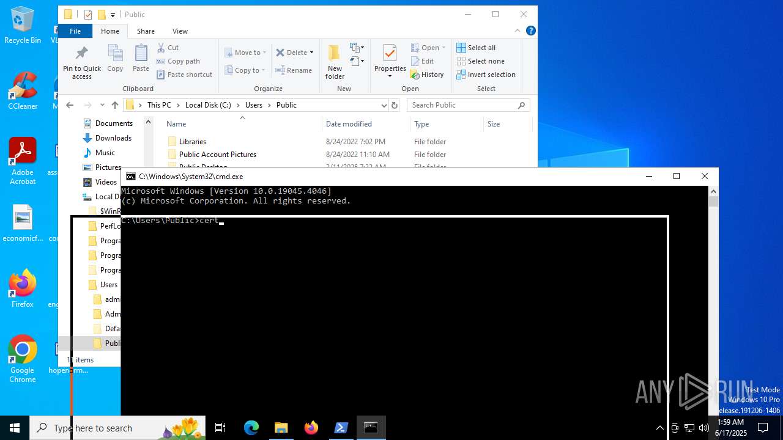The image size is (783, 440).
Task: Click Rename in Organize group
Action: coord(294,70)
